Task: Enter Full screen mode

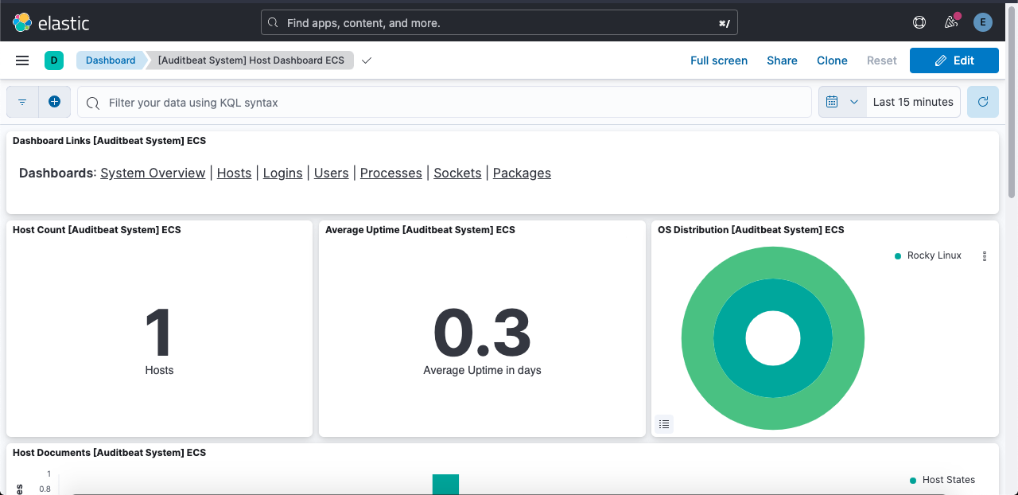Action: [x=718, y=60]
